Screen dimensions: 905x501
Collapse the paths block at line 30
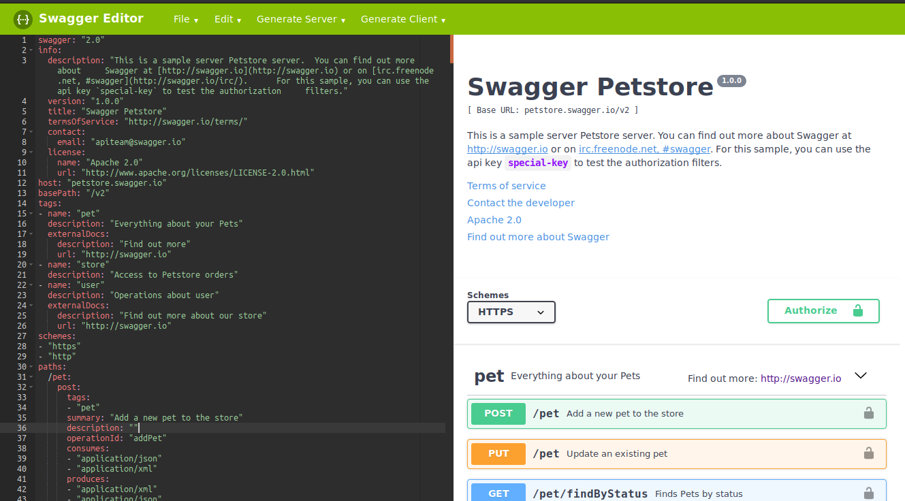coord(31,366)
